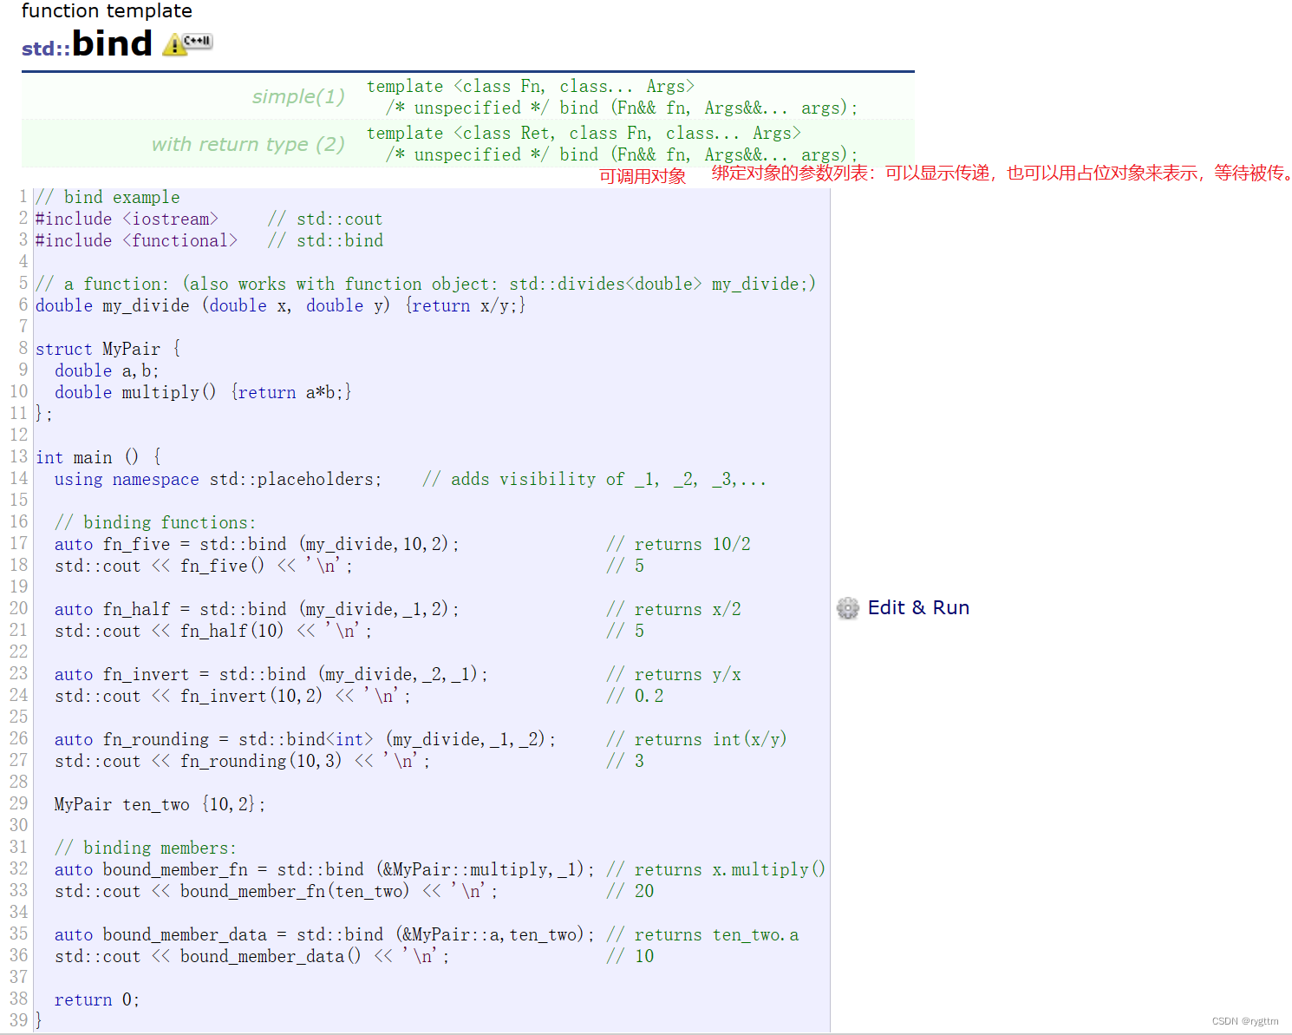This screenshot has width=1292, height=1035.
Task: Click the 'auto fn_invert = std::bind' line
Action: click(x=271, y=674)
